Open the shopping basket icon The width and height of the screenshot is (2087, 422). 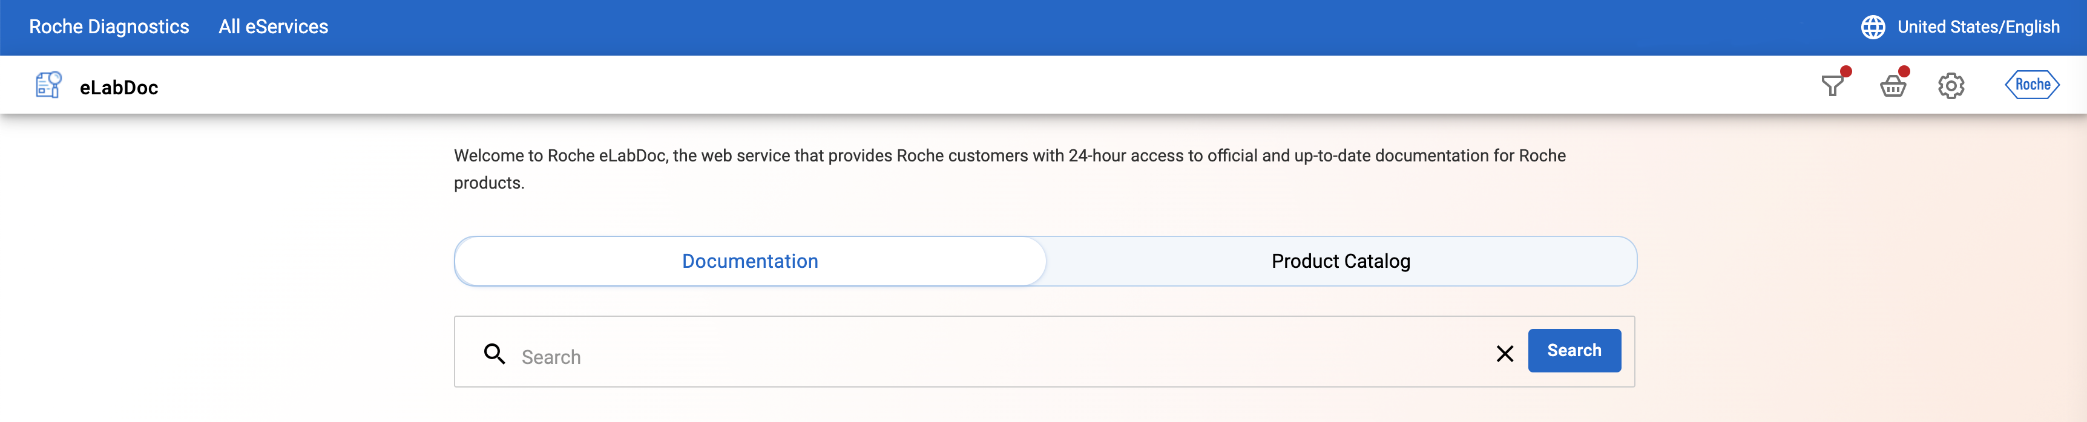pyautogui.click(x=1891, y=86)
